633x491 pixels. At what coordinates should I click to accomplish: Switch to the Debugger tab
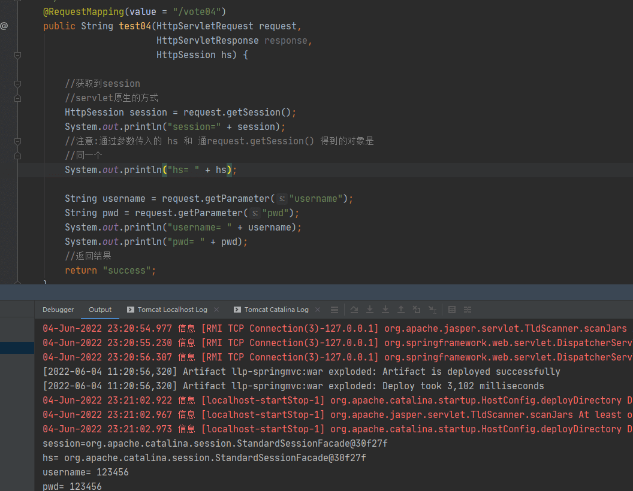[58, 310]
